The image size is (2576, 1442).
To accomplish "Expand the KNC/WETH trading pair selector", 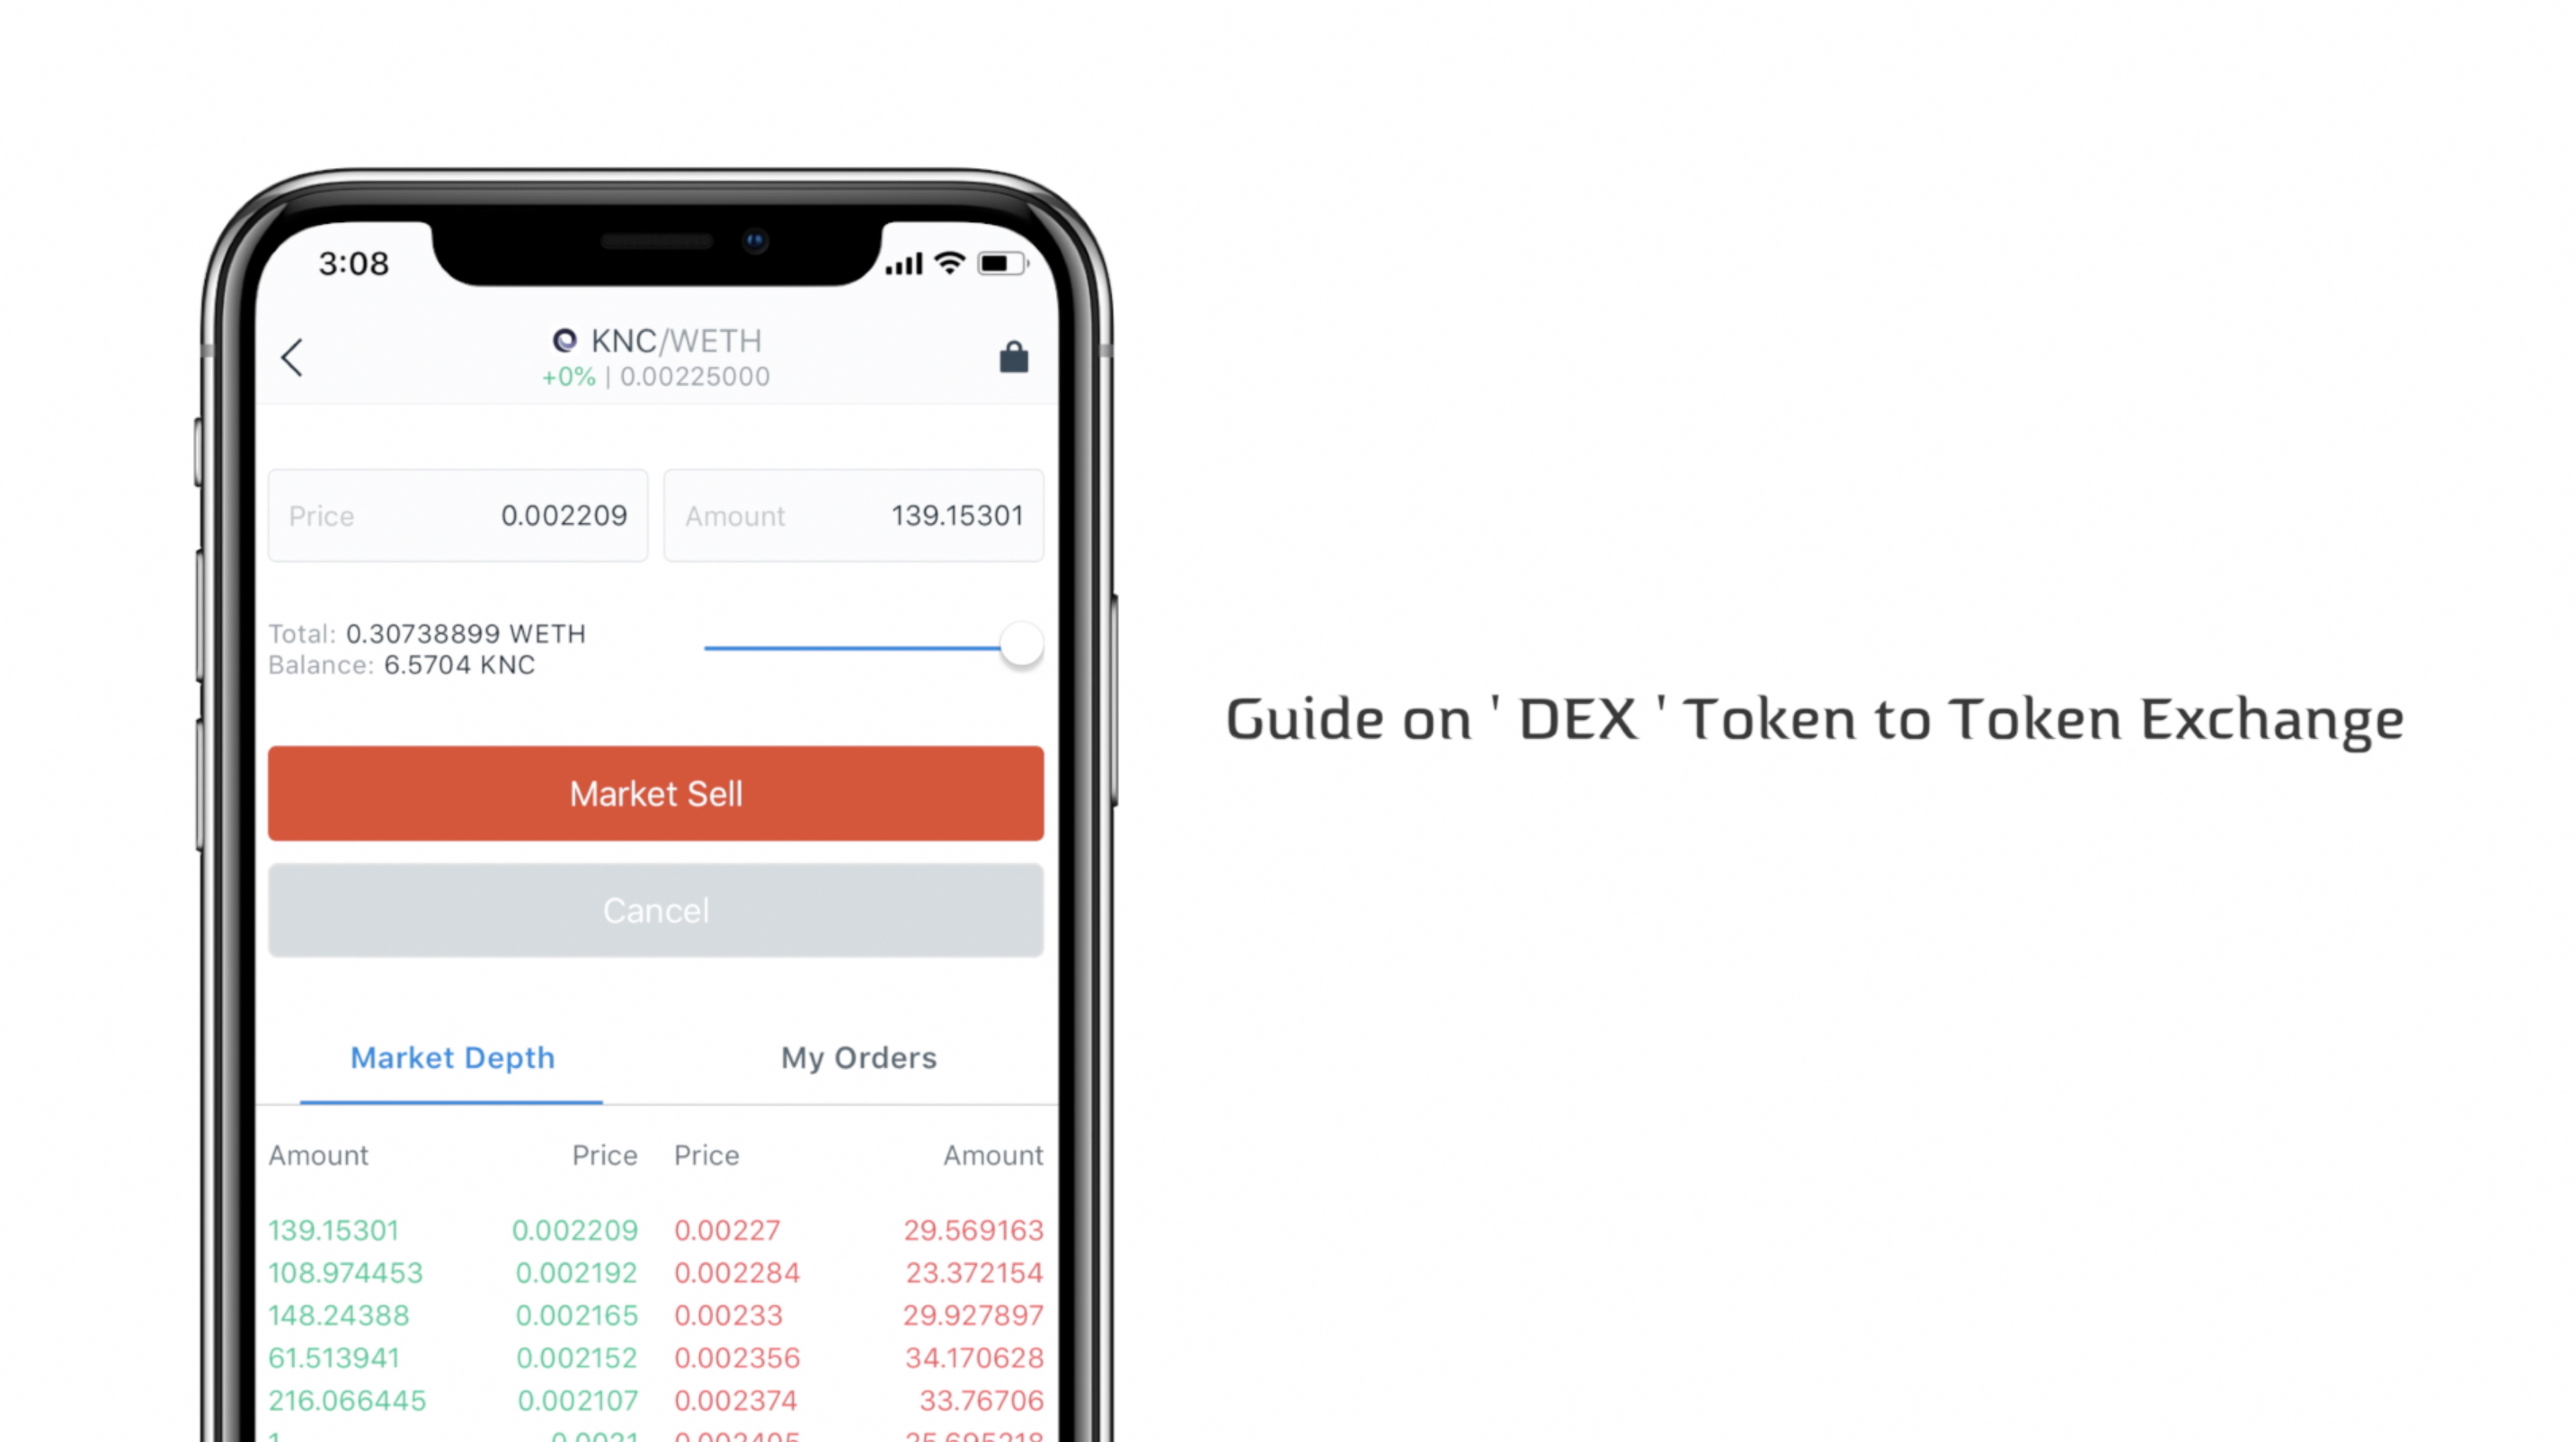I will coord(657,354).
